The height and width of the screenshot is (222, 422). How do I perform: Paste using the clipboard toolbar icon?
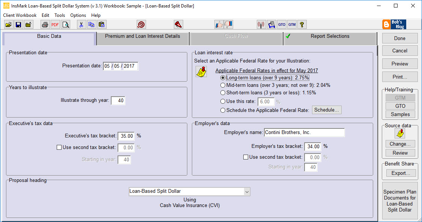(x=101, y=24)
